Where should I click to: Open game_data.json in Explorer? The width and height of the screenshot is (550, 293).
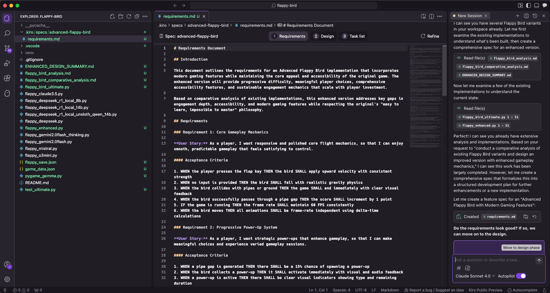click(83, 169)
